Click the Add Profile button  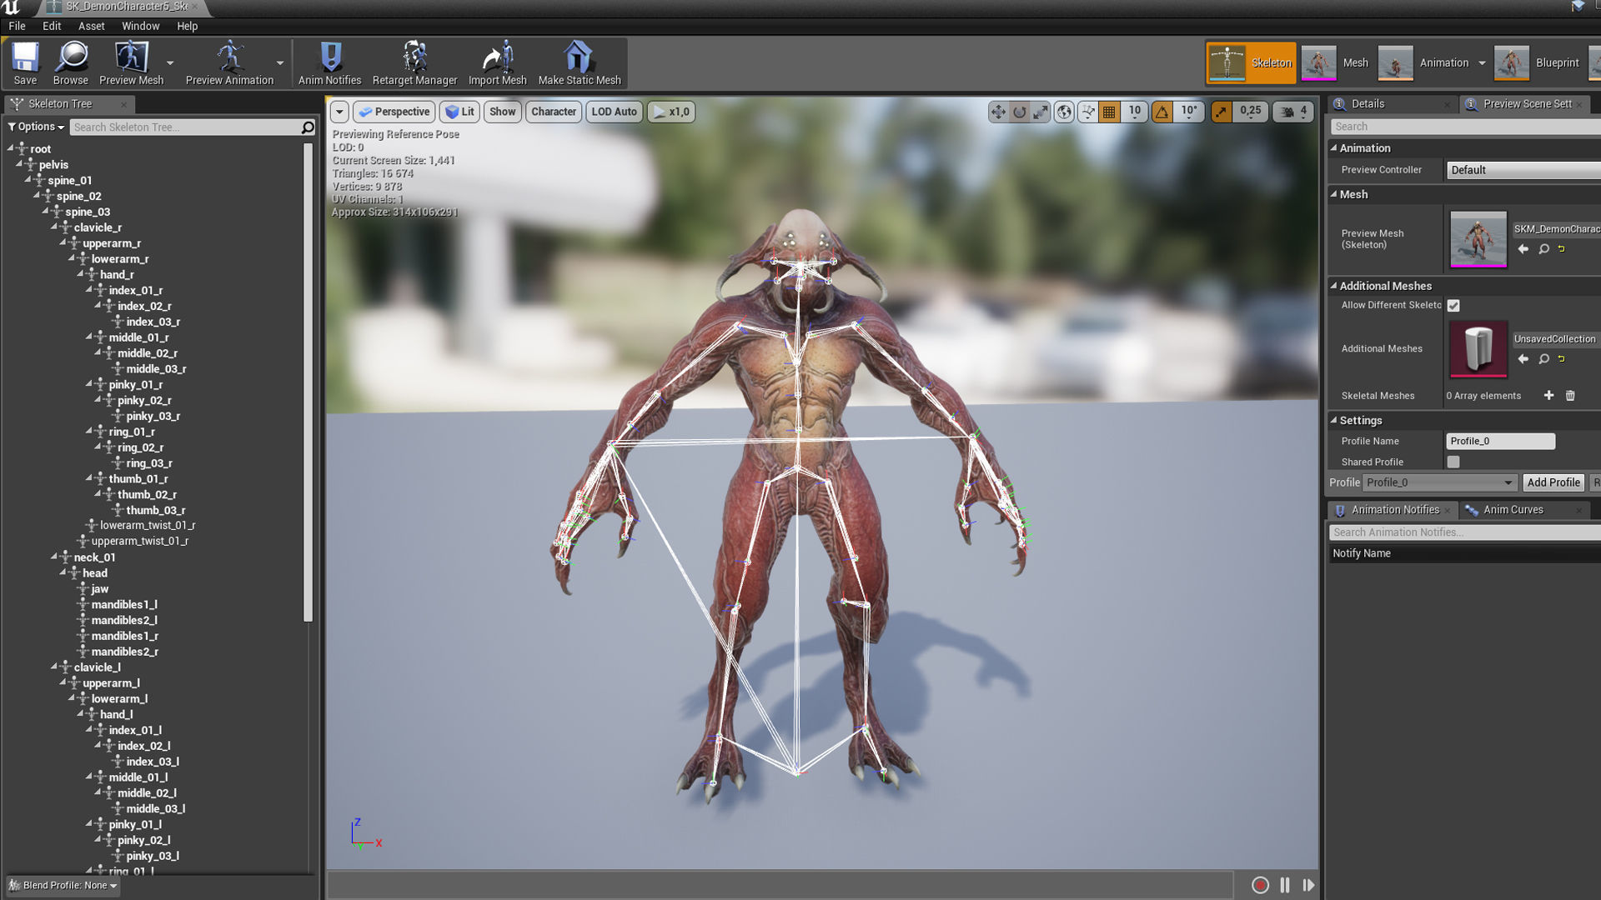(1553, 482)
